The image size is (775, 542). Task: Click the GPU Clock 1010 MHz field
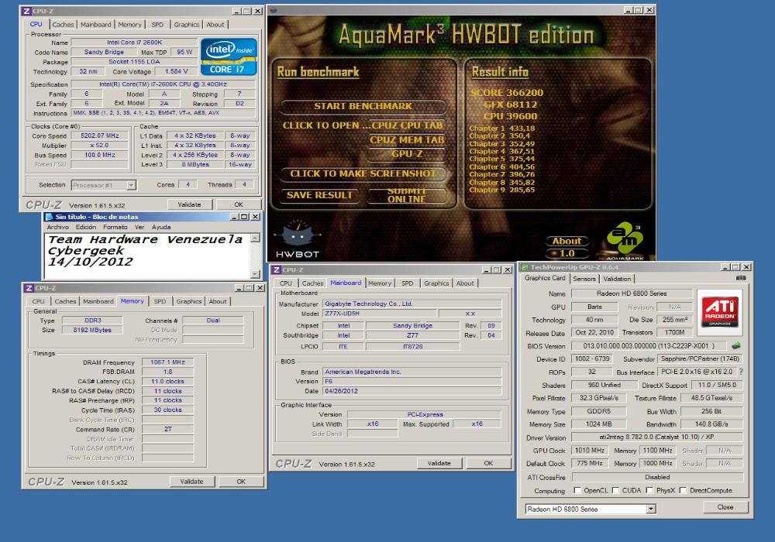(590, 450)
